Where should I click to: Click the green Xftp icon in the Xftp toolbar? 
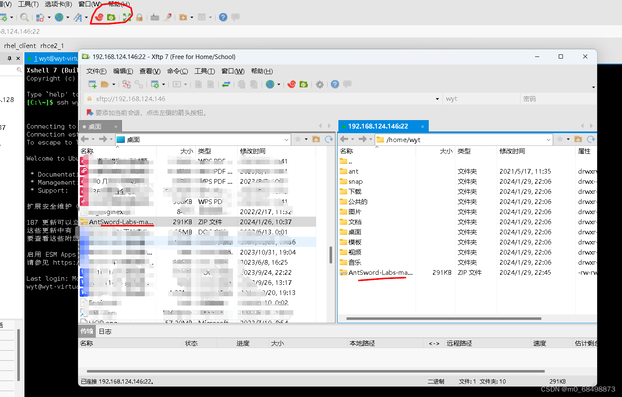(x=303, y=84)
